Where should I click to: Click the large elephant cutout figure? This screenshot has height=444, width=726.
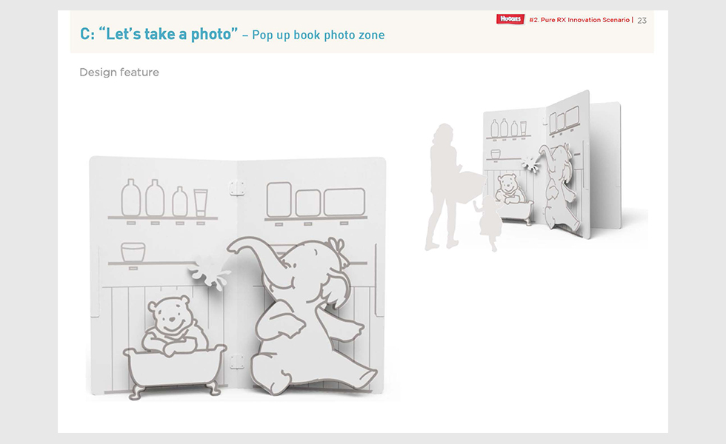tap(303, 314)
